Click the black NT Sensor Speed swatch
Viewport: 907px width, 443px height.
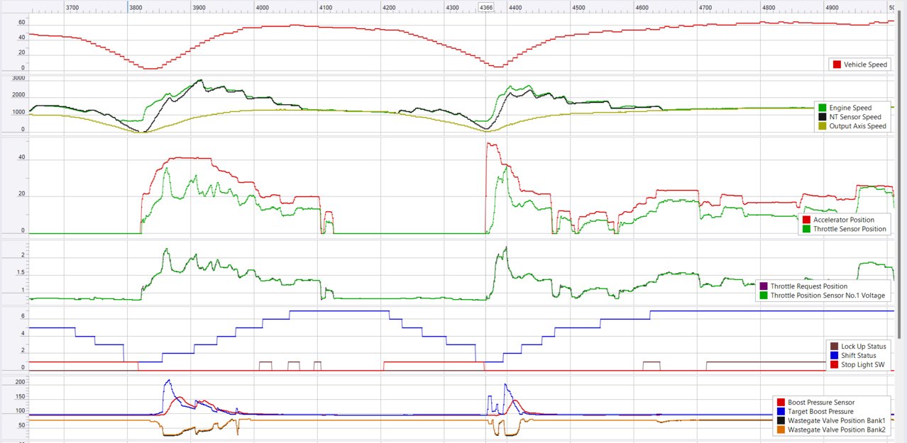[x=823, y=117]
